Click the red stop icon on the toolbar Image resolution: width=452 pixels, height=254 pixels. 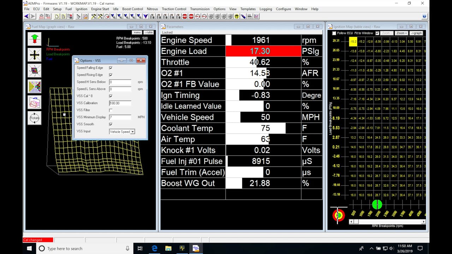pos(184,16)
